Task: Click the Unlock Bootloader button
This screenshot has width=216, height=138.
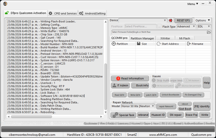Action: pyautogui.click(x=170, y=95)
